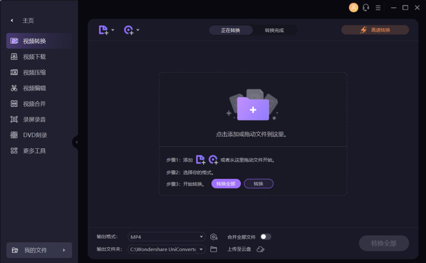This screenshot has width=426, height=263.
Task: Click the 步骤2：选择你的格式。 text
Action: (x=191, y=173)
